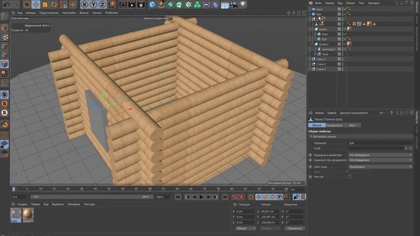Click the Применить button
This screenshot has width=420, height=236.
pos(295,229)
